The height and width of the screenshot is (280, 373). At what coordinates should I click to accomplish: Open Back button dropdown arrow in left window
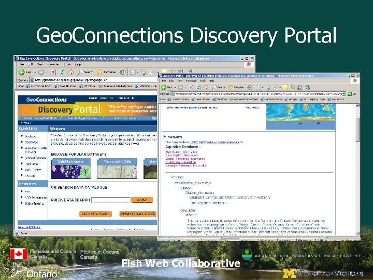(x=35, y=72)
